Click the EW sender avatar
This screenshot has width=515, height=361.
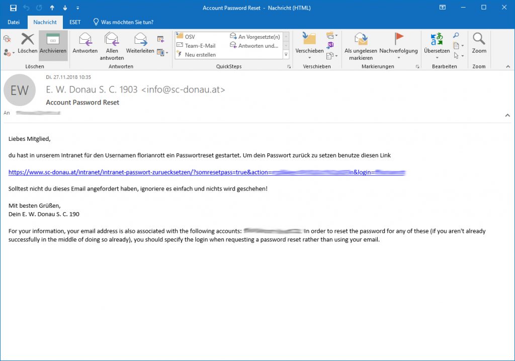[20, 90]
